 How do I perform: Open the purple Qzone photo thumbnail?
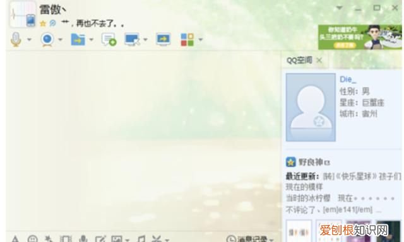(359, 231)
